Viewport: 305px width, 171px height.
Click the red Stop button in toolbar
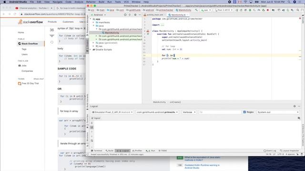(x=268, y=10)
